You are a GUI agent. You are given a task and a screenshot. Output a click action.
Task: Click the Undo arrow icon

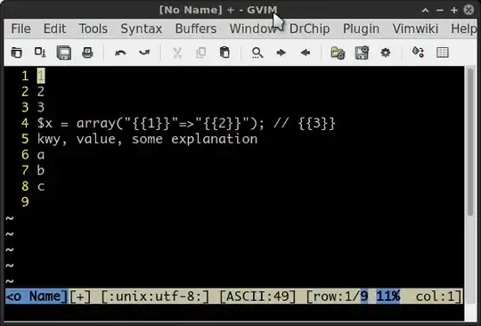120,53
